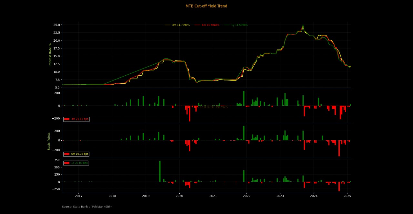This screenshot has height=214, width=413.
Task: Click the yellow 3m legend line marker
Action: [167, 25]
